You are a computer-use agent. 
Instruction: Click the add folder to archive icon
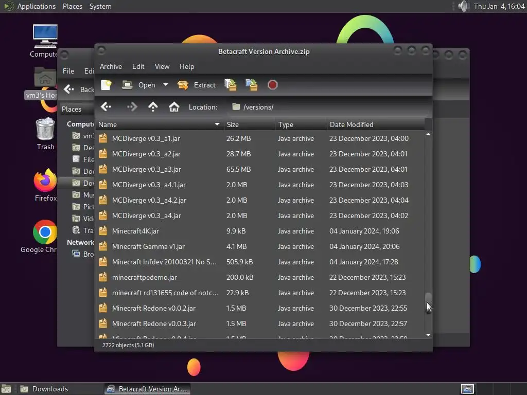(251, 85)
